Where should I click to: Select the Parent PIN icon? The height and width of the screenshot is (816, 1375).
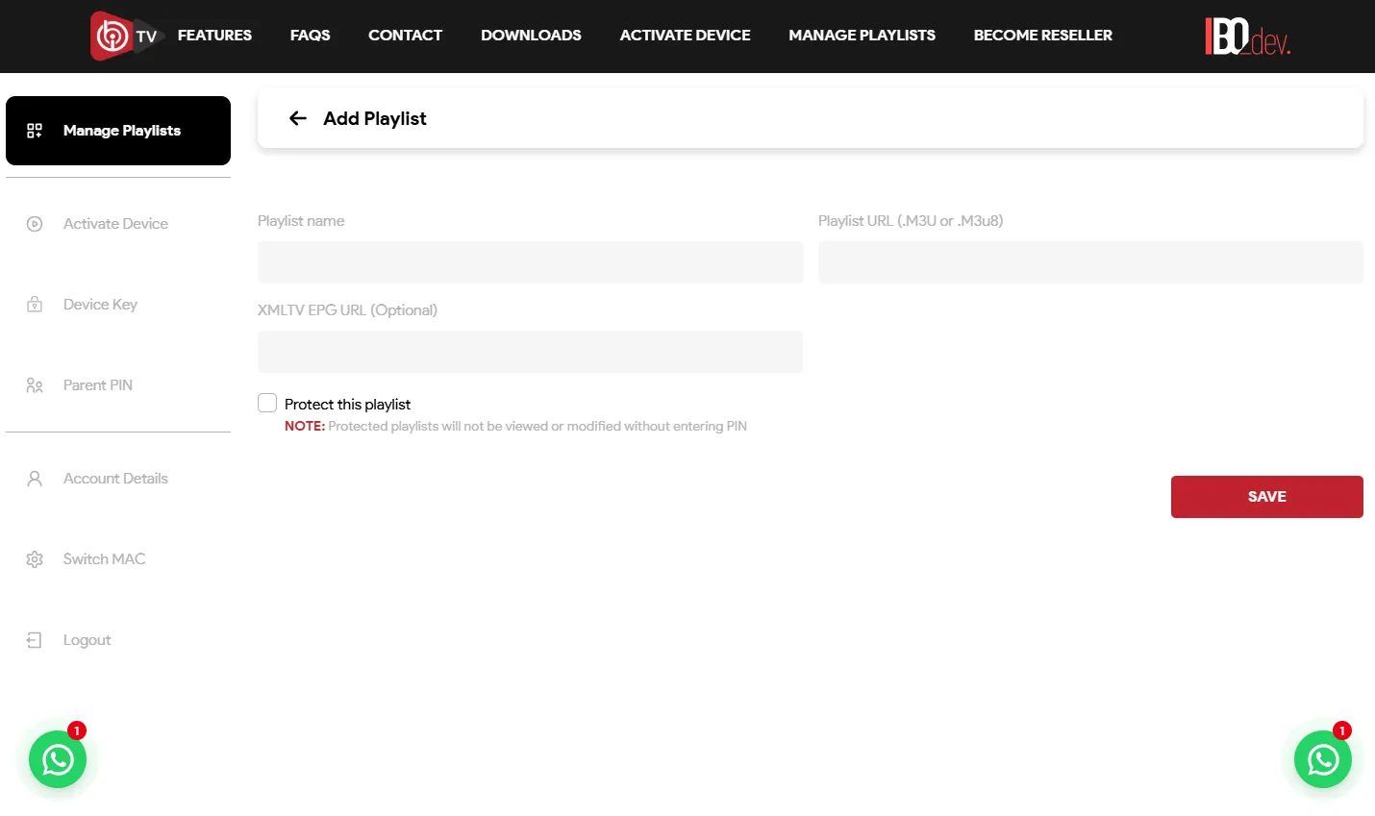[x=35, y=384]
